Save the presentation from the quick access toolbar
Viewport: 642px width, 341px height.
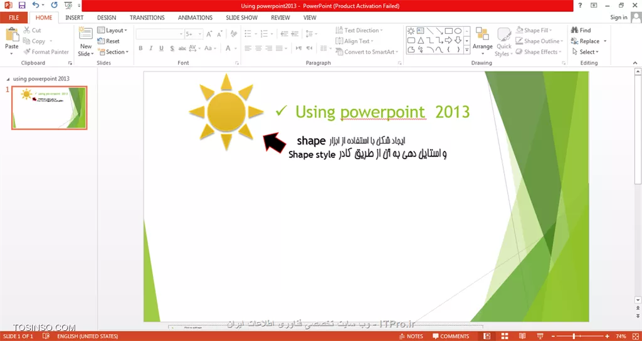pos(22,6)
